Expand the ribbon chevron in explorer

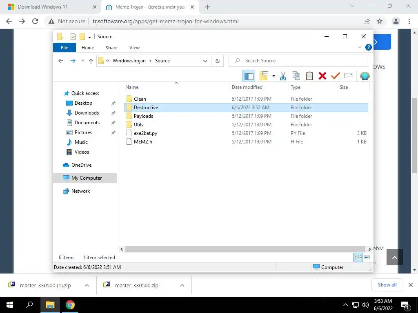359,47
